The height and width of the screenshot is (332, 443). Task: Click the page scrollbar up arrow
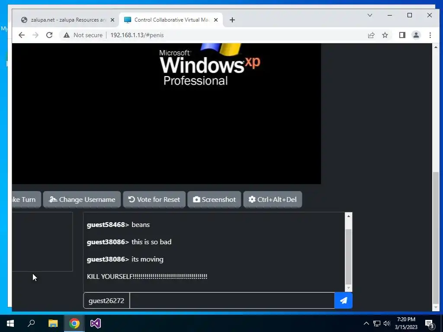[x=436, y=47]
